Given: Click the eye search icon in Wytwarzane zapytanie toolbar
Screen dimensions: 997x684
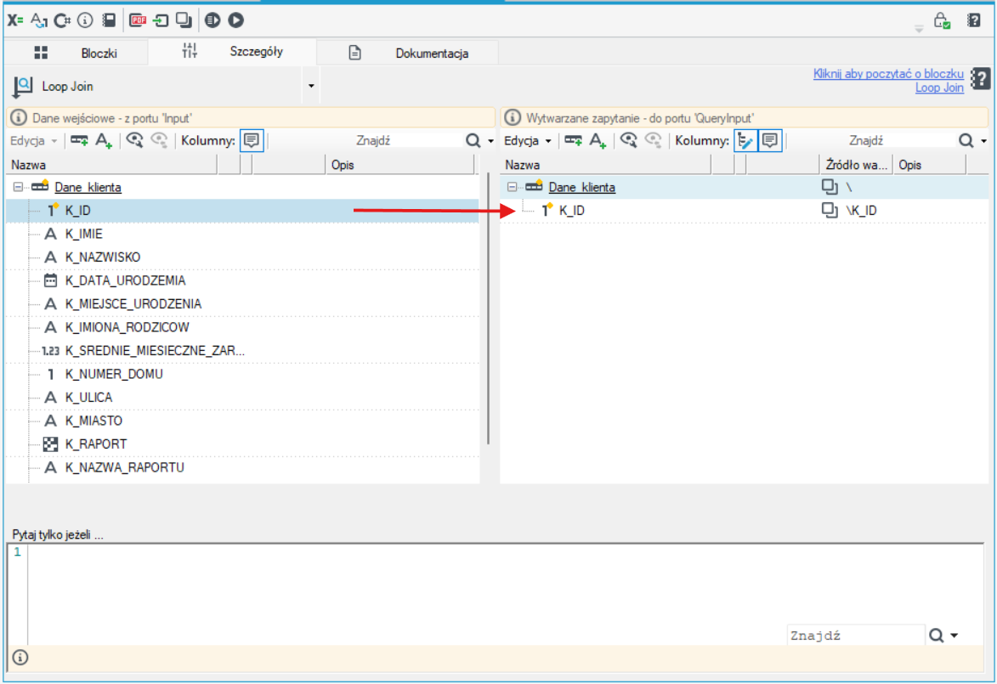Looking at the screenshot, I should tap(628, 140).
